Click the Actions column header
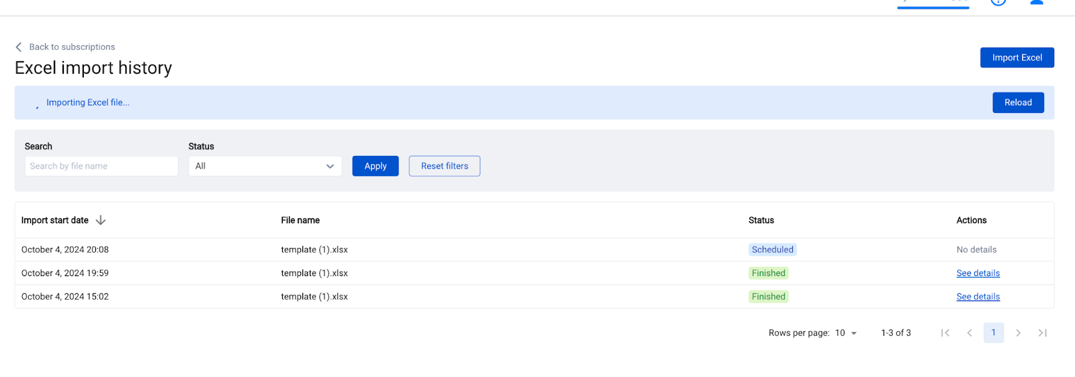This screenshot has width=1075, height=377. click(972, 220)
